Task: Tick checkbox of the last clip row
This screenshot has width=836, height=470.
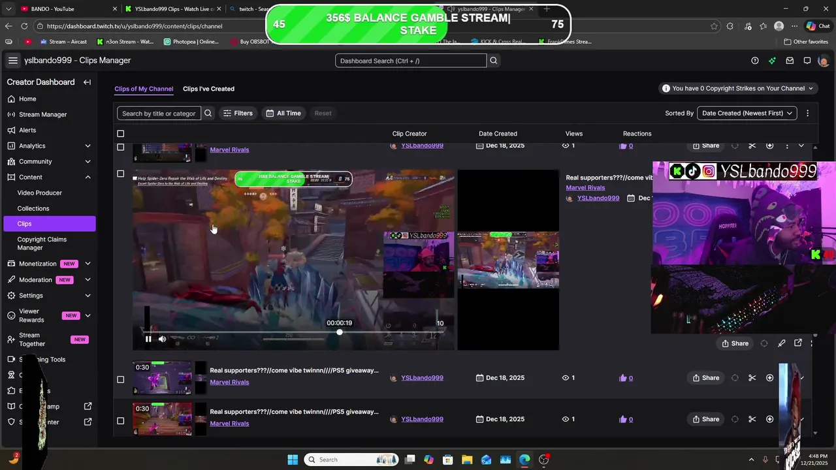Action: [x=120, y=420]
